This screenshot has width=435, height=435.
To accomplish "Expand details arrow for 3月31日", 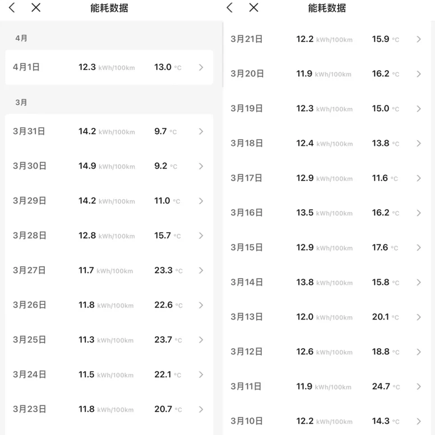I will coord(201,132).
